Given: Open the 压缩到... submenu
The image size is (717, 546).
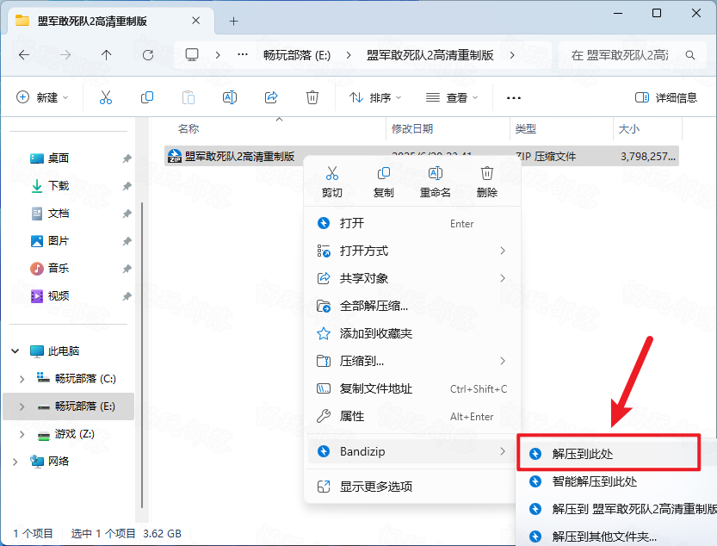Looking at the screenshot, I should (412, 361).
